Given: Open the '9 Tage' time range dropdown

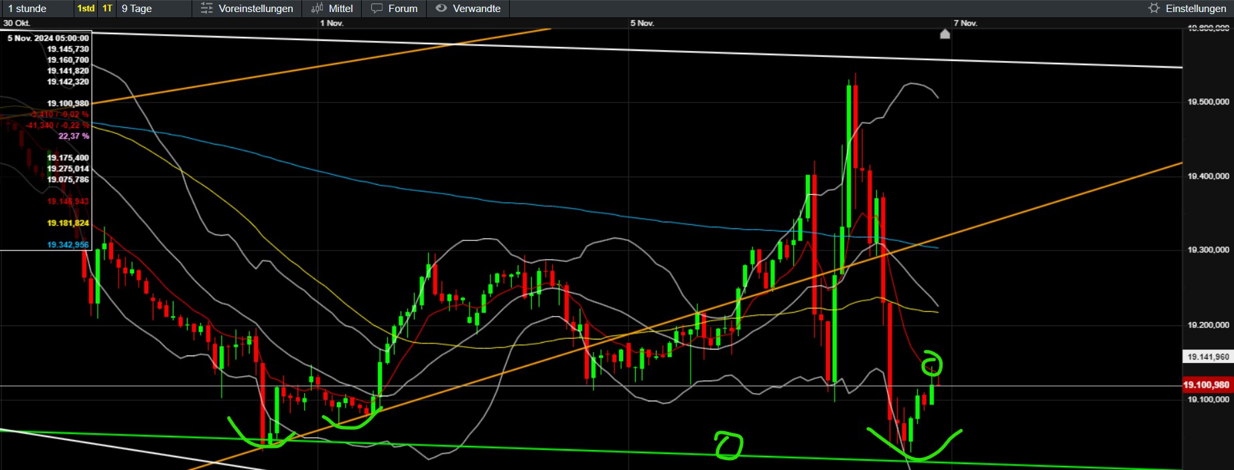Looking at the screenshot, I should pos(153,9).
